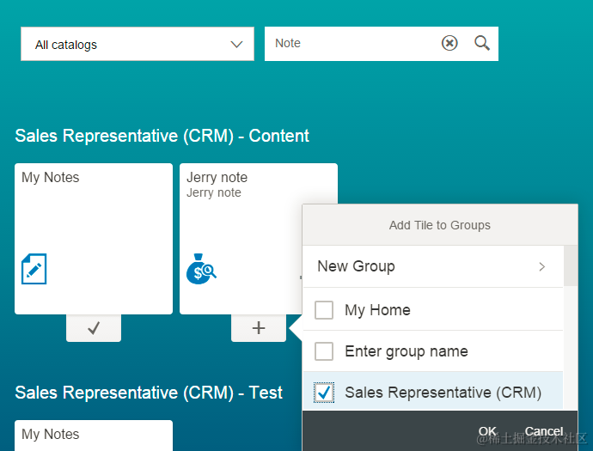Check the My Home checkbox

point(324,310)
